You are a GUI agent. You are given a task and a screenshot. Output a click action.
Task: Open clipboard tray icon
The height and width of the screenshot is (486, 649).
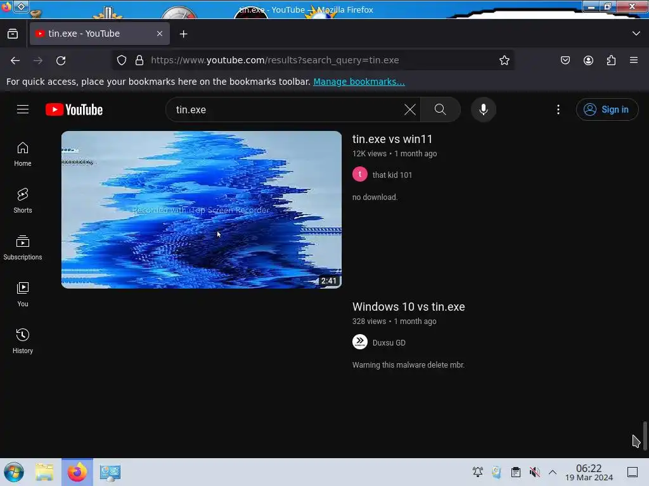point(516,472)
